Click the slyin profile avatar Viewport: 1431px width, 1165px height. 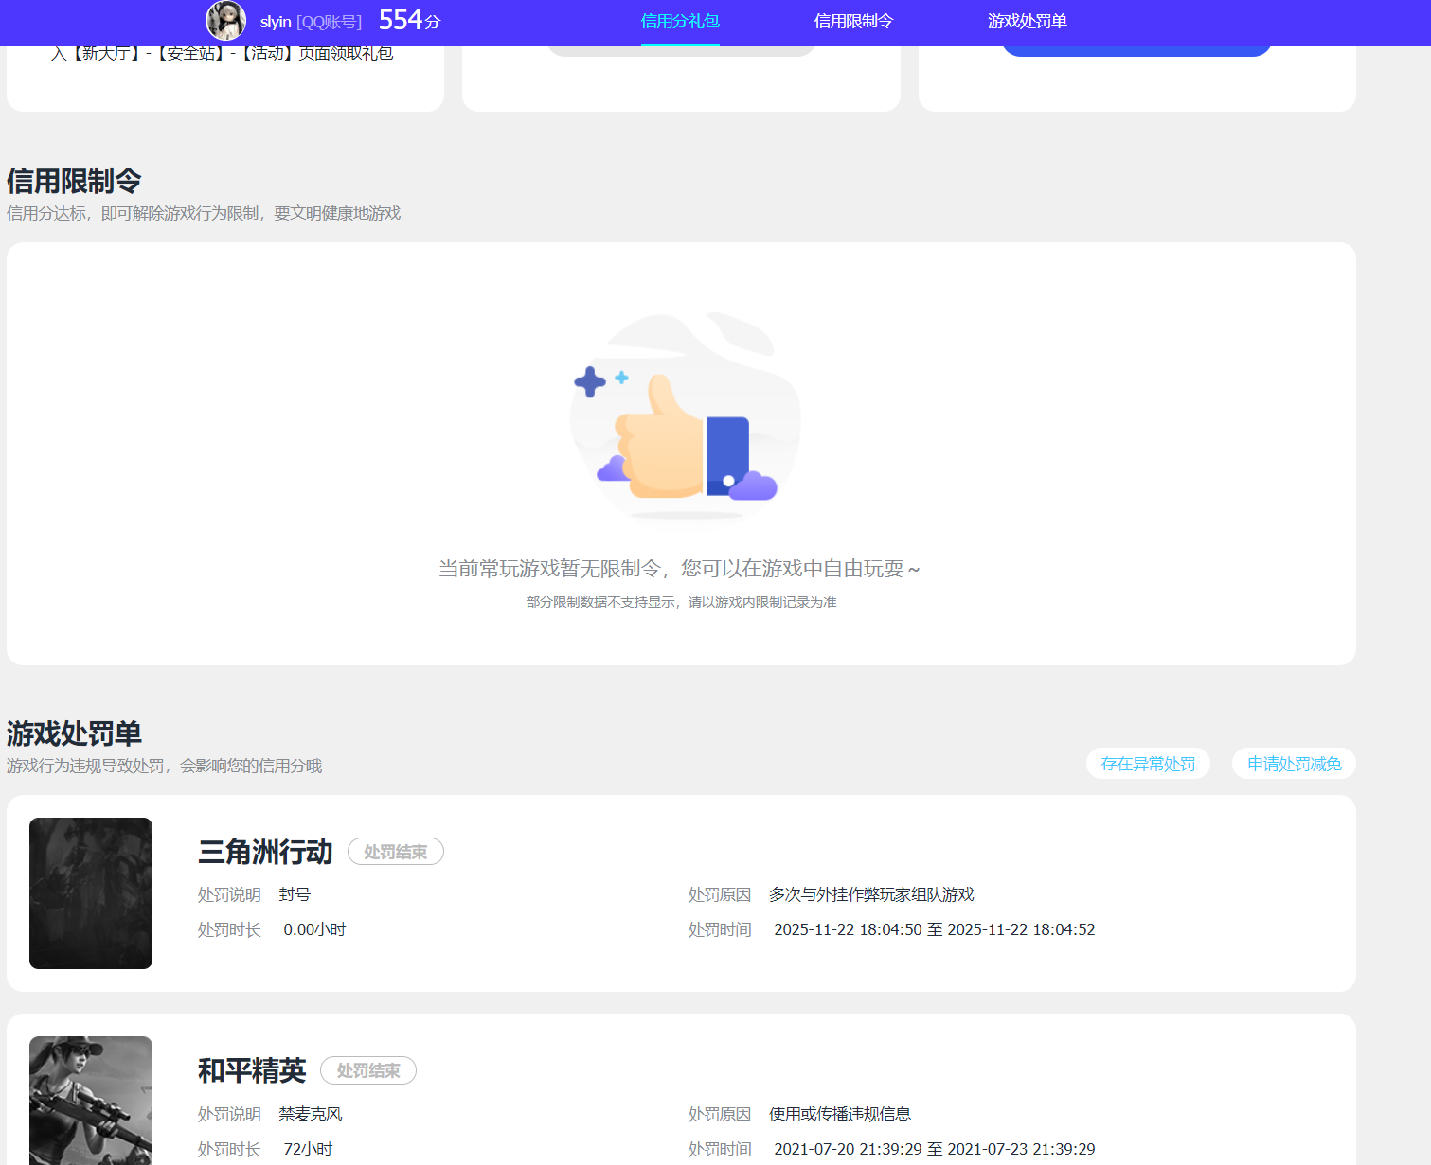(225, 21)
